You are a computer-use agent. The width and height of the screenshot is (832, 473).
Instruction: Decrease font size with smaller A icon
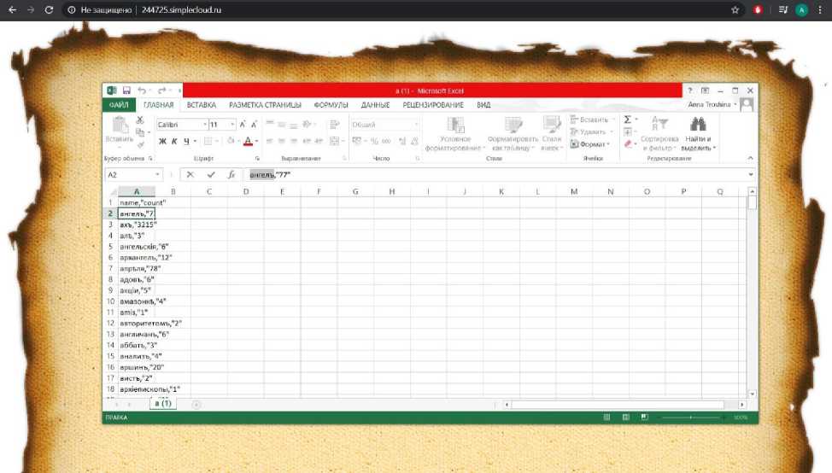[x=255, y=125]
